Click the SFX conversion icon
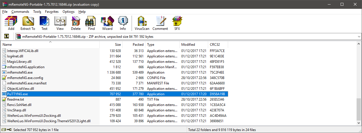Screen dimensions: 362x133 (177, 23)
